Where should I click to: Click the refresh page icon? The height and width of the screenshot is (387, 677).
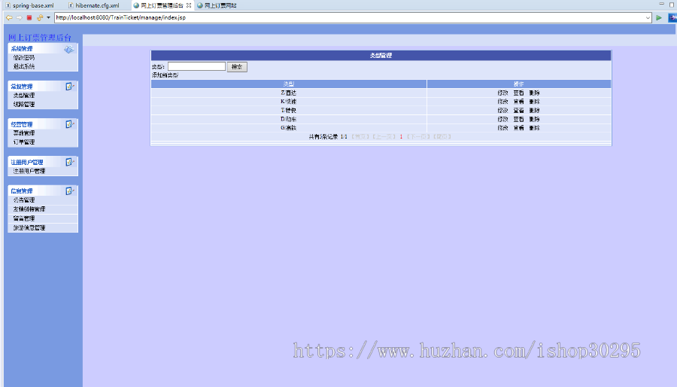click(x=40, y=18)
